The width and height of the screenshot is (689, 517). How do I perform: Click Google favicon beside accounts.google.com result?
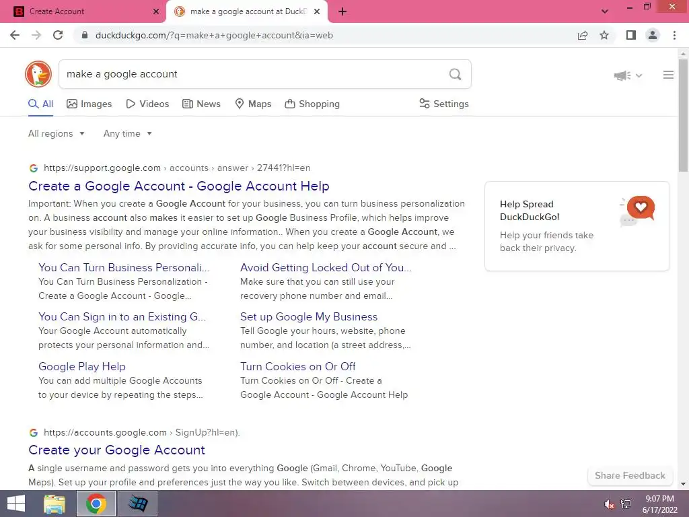point(34,433)
